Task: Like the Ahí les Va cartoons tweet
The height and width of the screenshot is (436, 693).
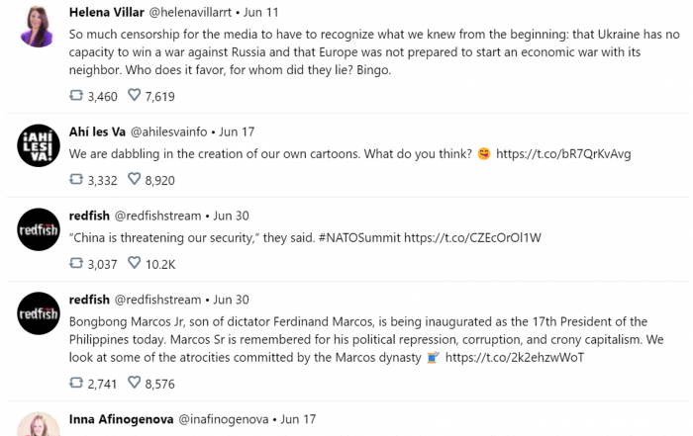Action: point(134,179)
